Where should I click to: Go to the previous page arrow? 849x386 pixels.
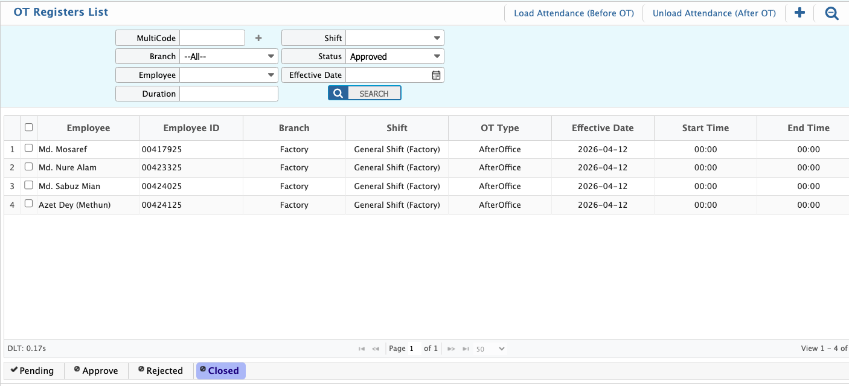tap(376, 349)
